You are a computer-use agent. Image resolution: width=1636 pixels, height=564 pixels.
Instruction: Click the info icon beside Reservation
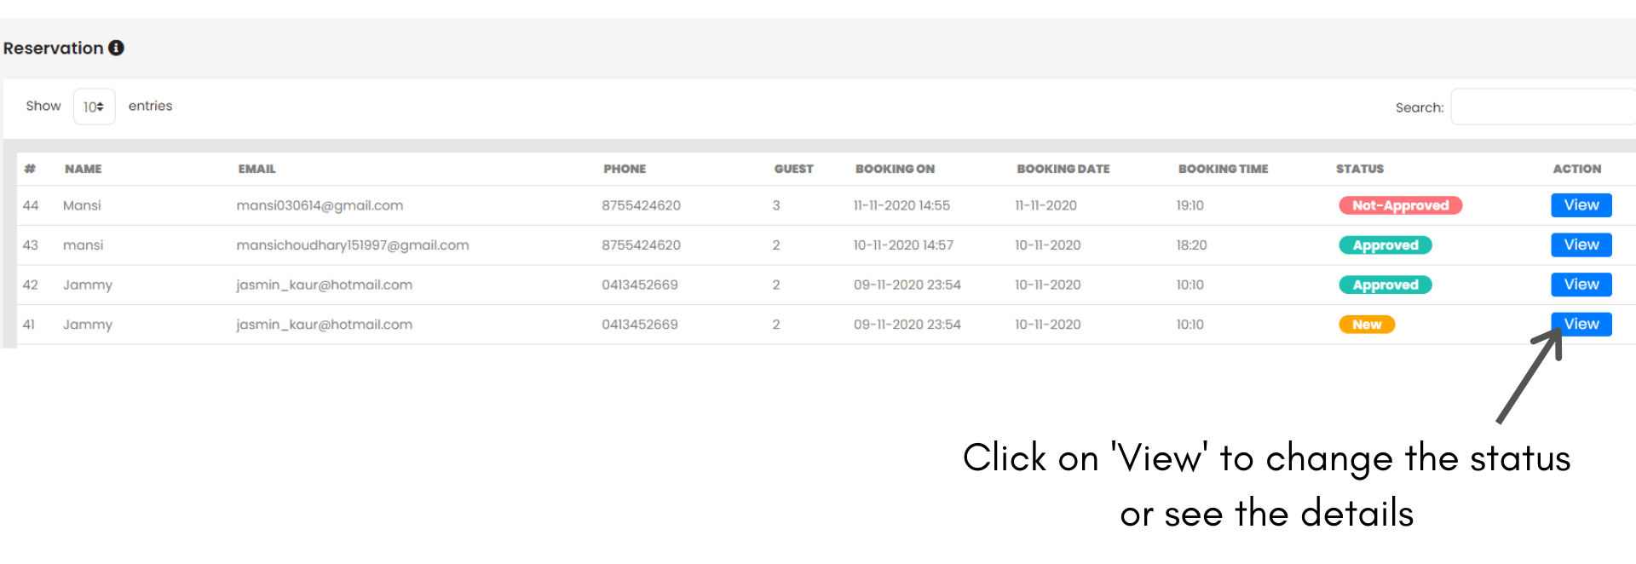click(116, 48)
